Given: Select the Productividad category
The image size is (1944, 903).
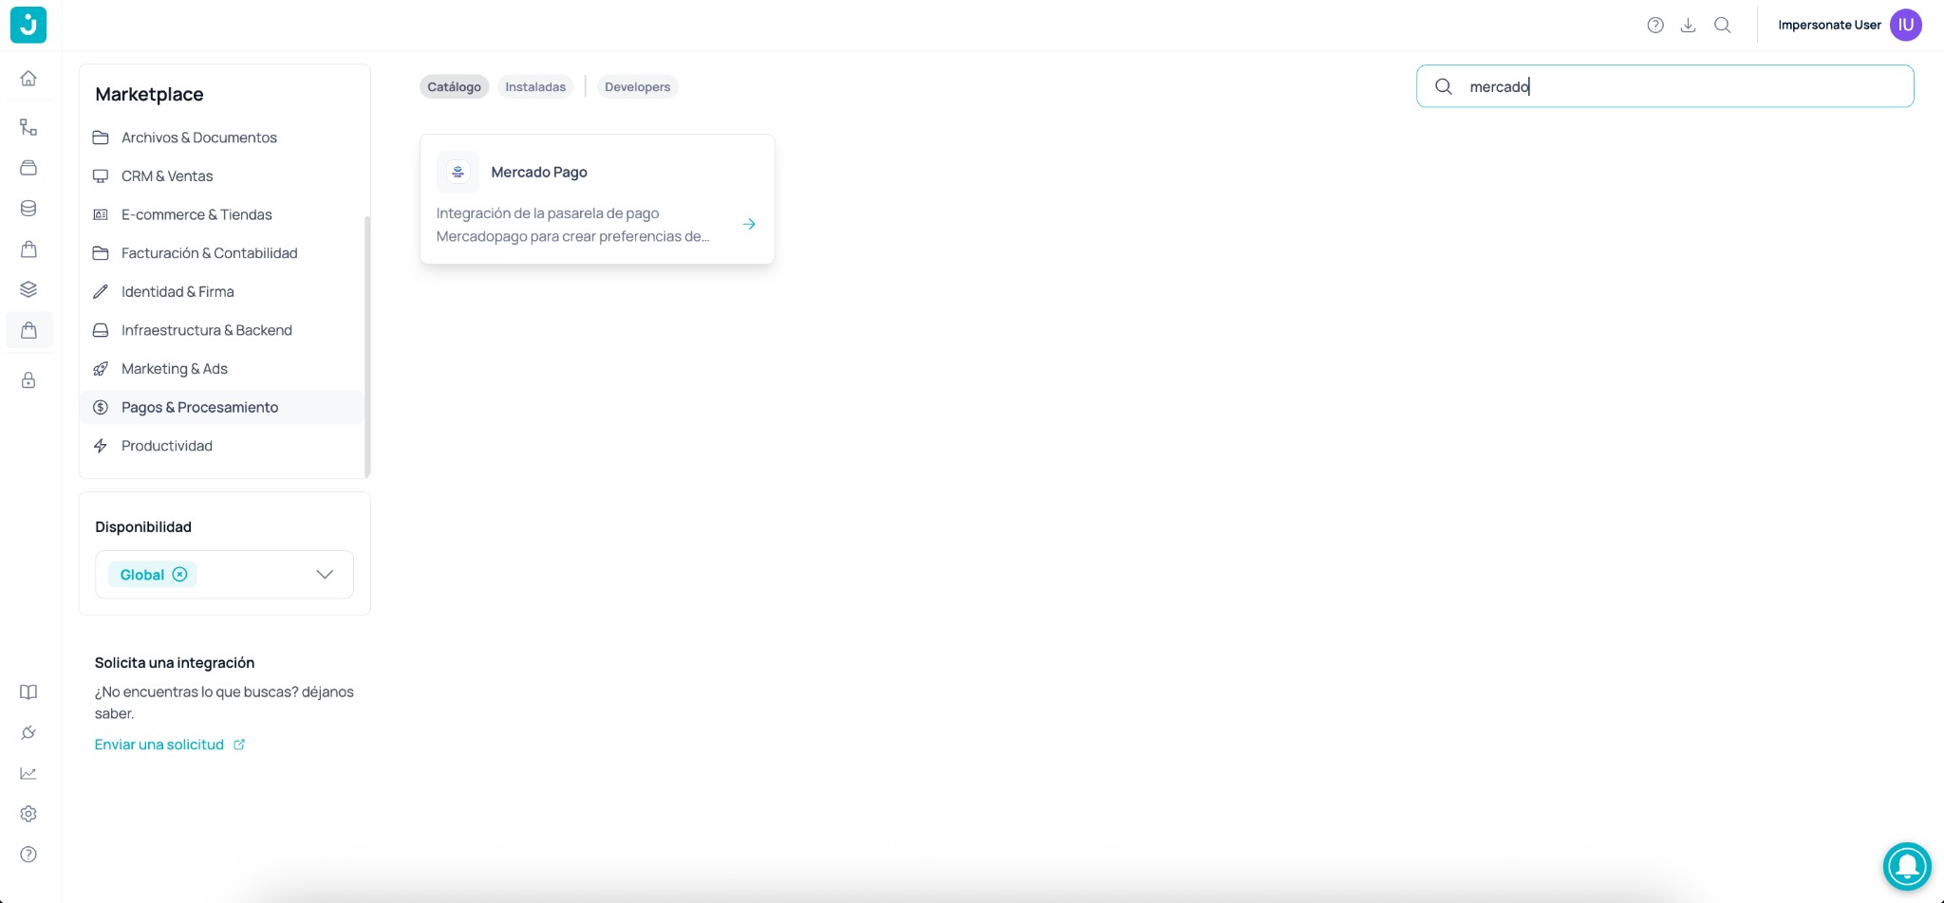Looking at the screenshot, I should (x=222, y=446).
